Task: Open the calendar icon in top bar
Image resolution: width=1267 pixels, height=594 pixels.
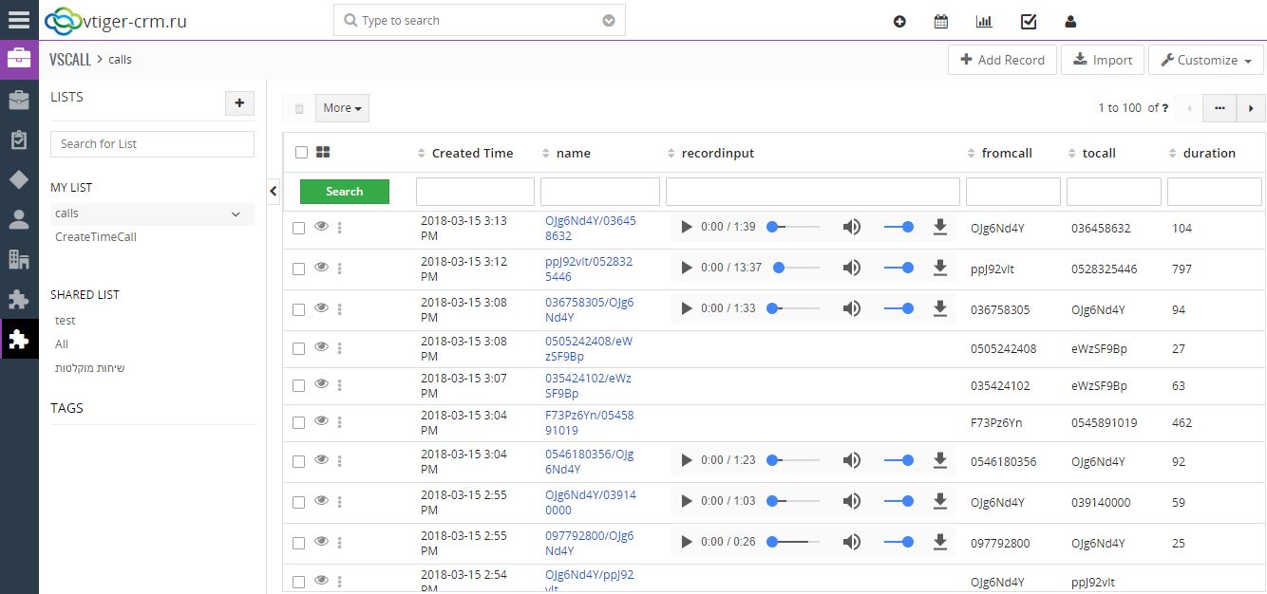Action: pyautogui.click(x=941, y=22)
